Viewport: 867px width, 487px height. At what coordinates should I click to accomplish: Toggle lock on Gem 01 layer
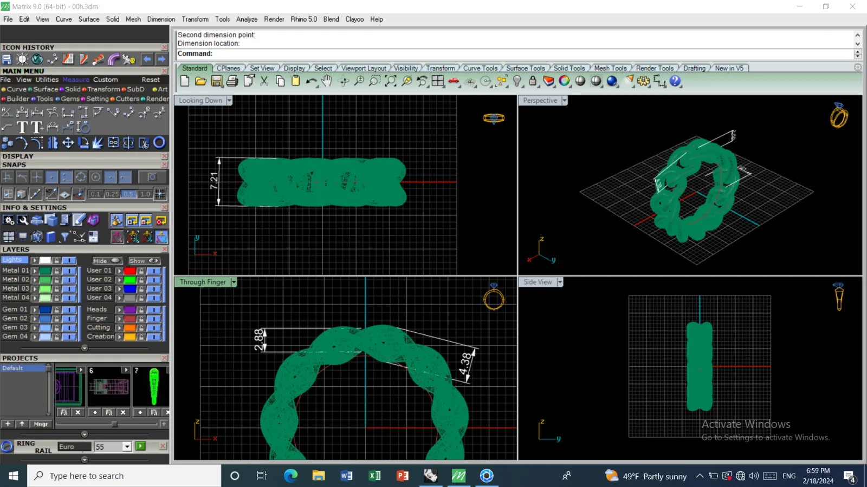click(x=56, y=310)
